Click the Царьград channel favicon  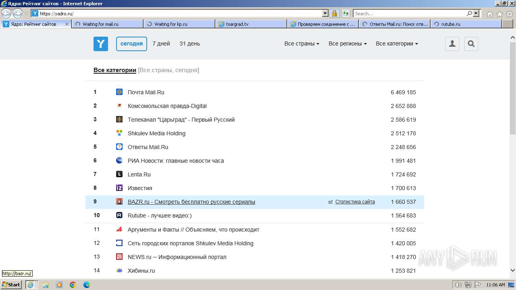pos(119,119)
